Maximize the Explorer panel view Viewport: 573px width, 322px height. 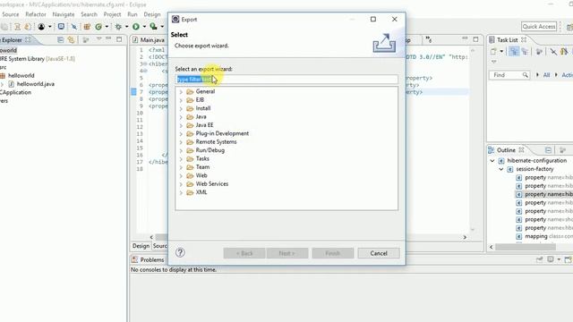tap(119, 39)
